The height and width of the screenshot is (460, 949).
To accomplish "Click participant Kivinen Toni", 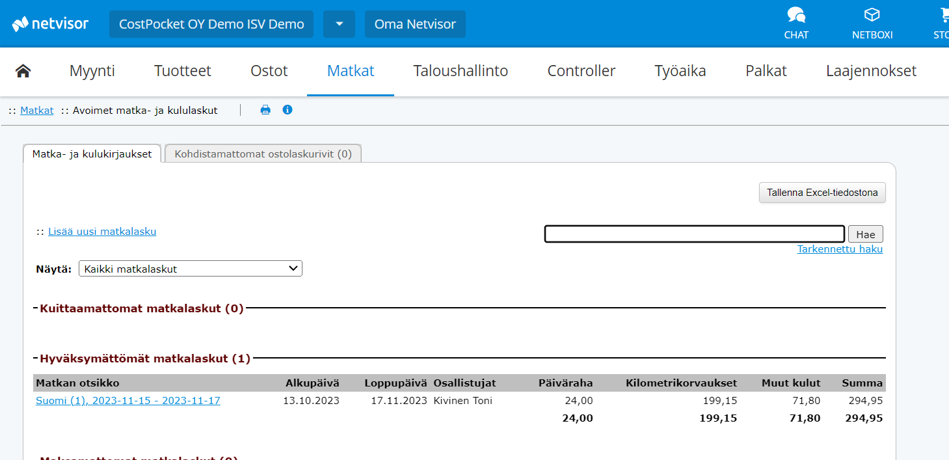I will click(462, 401).
